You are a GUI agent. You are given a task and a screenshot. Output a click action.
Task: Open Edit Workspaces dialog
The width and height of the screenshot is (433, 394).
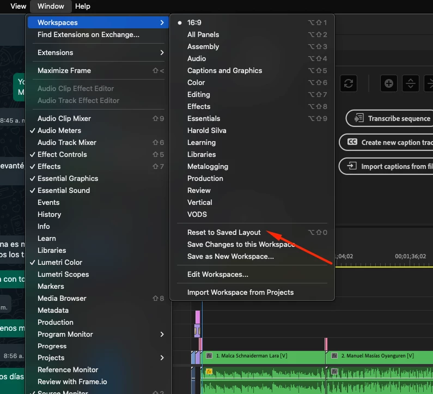(x=252, y=274)
